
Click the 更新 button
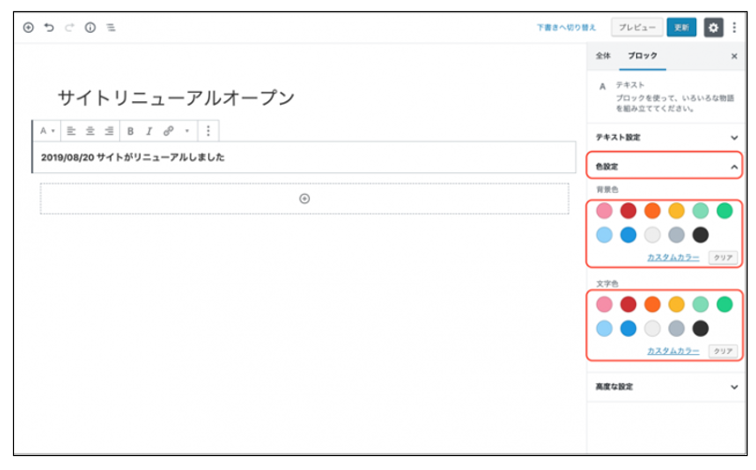click(681, 28)
